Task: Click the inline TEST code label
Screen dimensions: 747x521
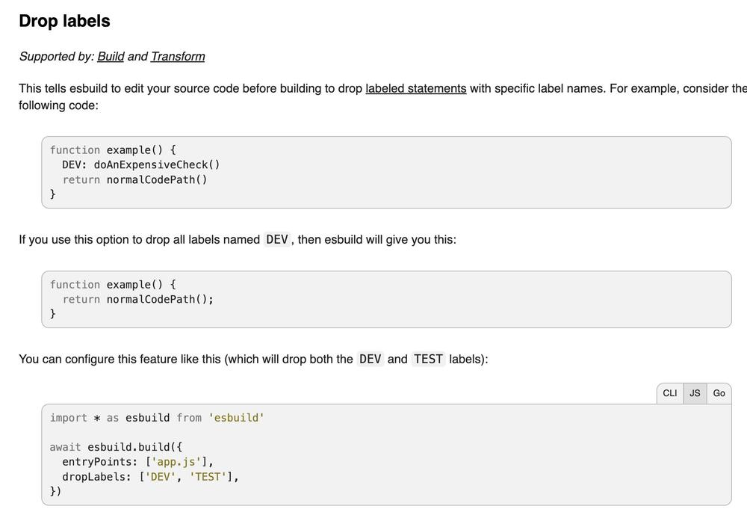Action: tap(428, 360)
